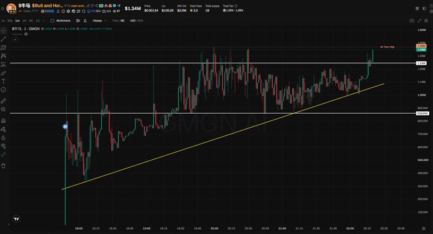Copy token name icon next to title
This screenshot has width=433, height=234.
(92, 6)
